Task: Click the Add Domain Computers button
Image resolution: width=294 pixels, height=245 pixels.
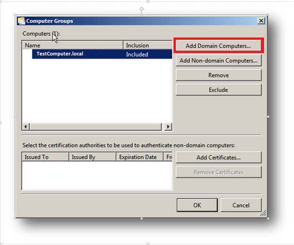Action: (x=219, y=46)
